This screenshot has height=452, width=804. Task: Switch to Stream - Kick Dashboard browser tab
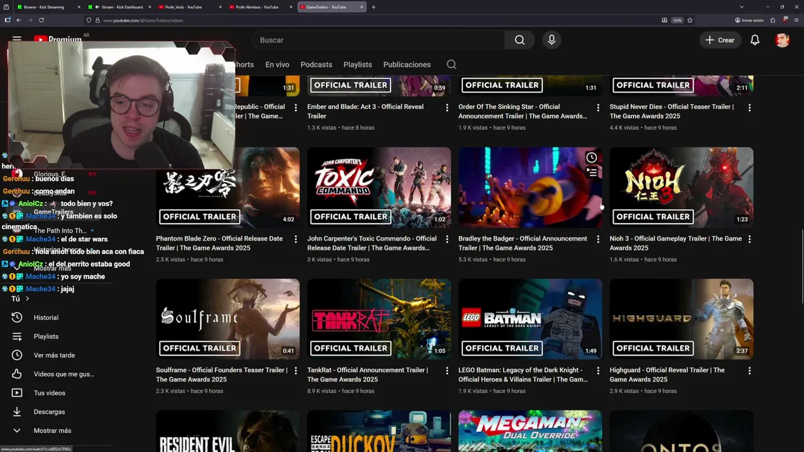point(121,7)
